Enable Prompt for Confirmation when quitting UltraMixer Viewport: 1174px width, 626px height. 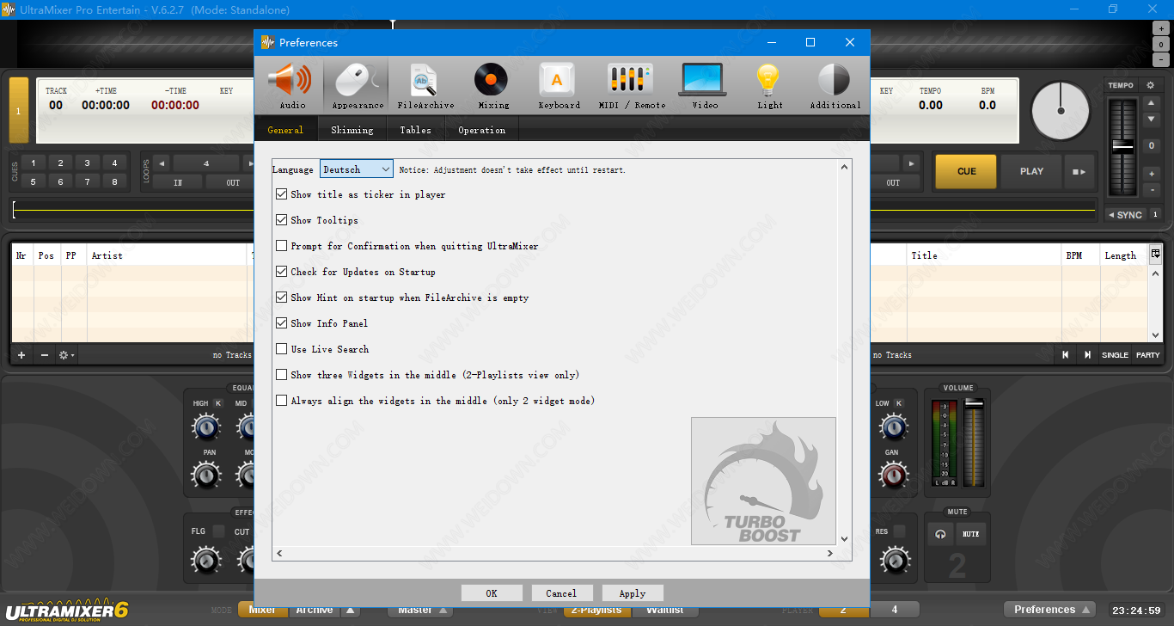click(281, 246)
